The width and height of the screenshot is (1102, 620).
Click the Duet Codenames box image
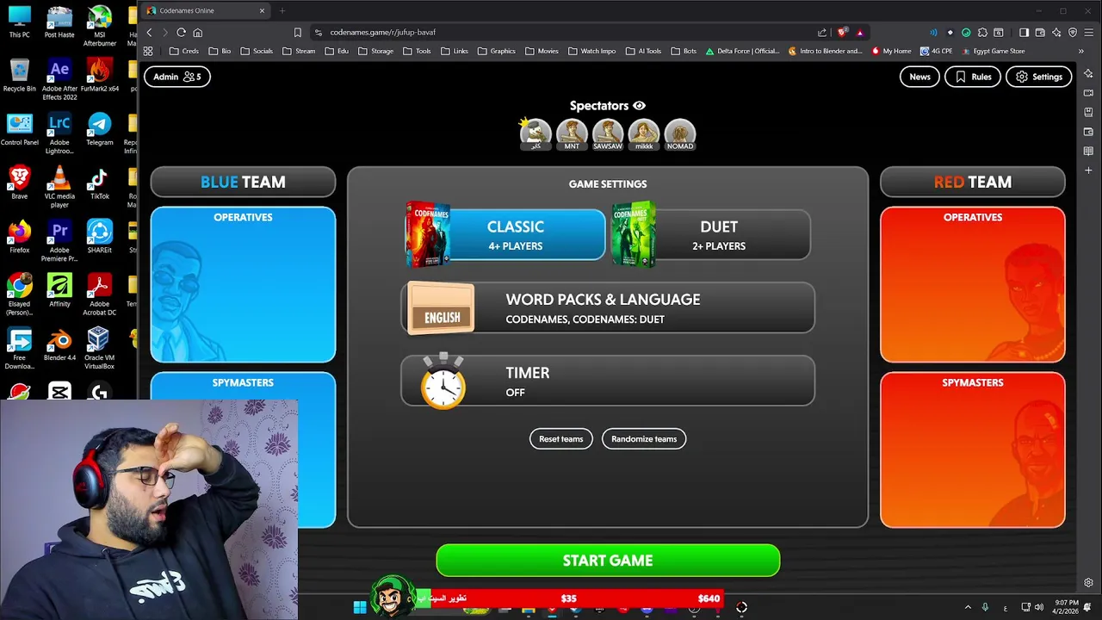(634, 234)
